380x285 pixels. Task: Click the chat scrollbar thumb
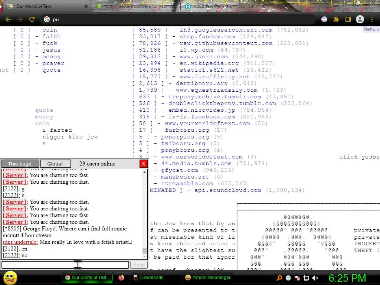click(145, 250)
